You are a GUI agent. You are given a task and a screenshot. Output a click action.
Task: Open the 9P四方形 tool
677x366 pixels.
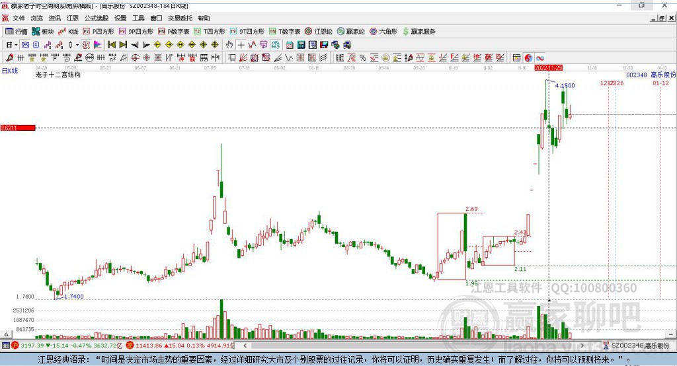(x=136, y=32)
